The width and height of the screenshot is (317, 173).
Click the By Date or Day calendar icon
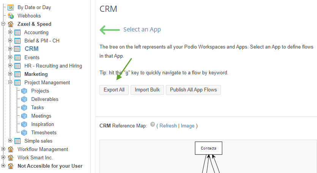[11, 8]
